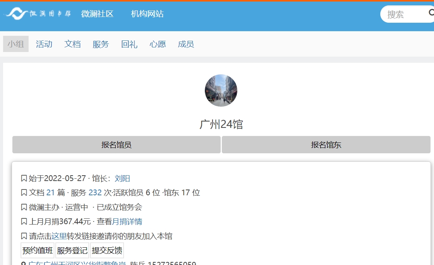Screen dimensions: 434x265
Task: Open the 回礼 tab
Action: [x=129, y=44]
